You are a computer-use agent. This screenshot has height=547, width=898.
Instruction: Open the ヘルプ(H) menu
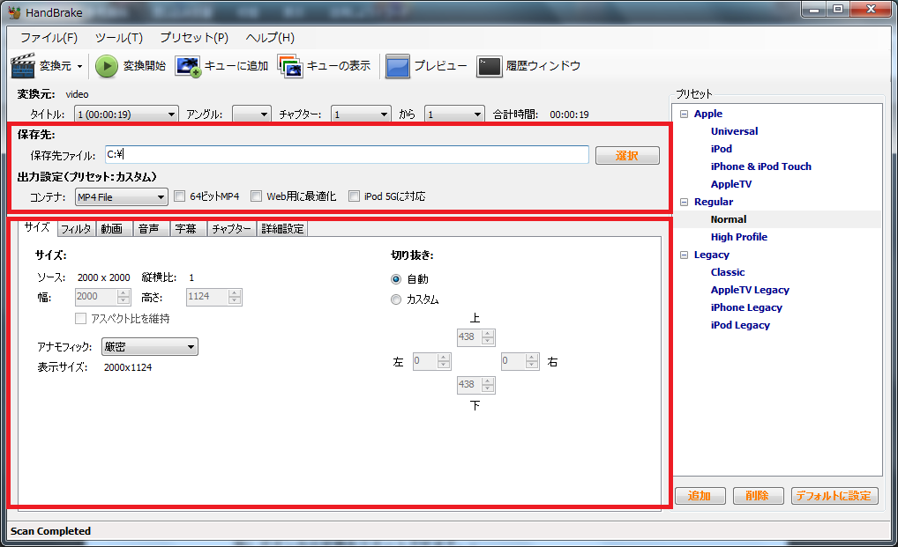[270, 38]
